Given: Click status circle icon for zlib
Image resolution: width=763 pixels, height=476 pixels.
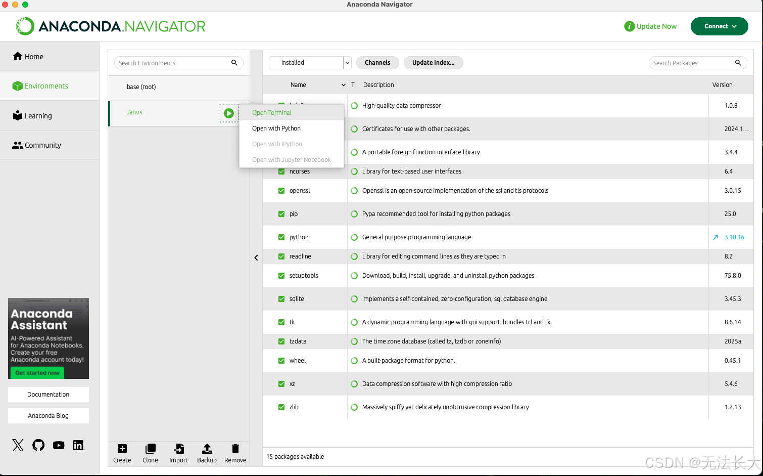Looking at the screenshot, I should [354, 407].
